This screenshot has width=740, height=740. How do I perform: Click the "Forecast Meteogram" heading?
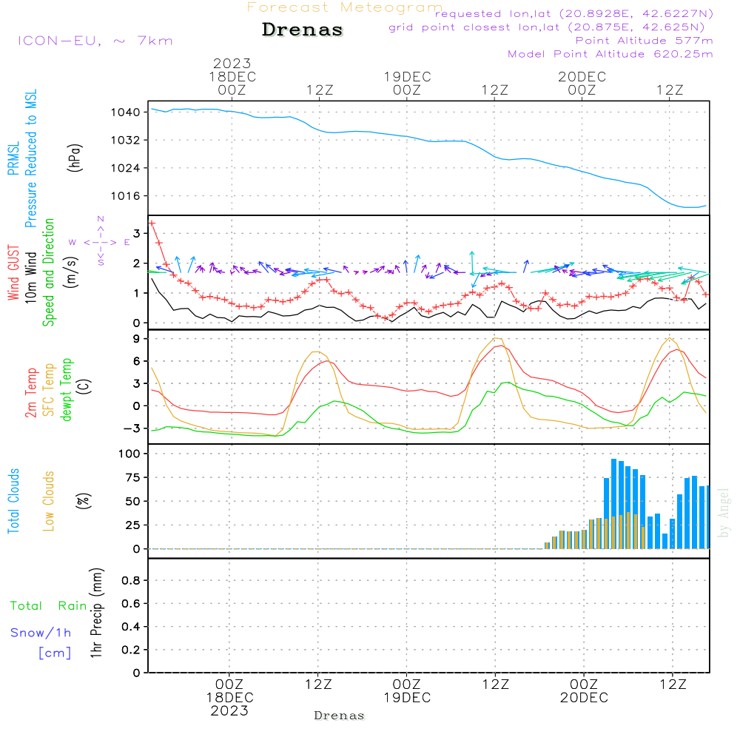click(x=345, y=7)
